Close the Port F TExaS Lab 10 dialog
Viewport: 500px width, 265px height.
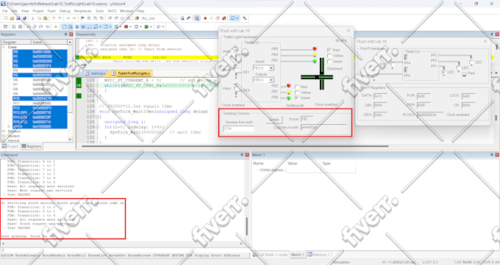(485, 41)
